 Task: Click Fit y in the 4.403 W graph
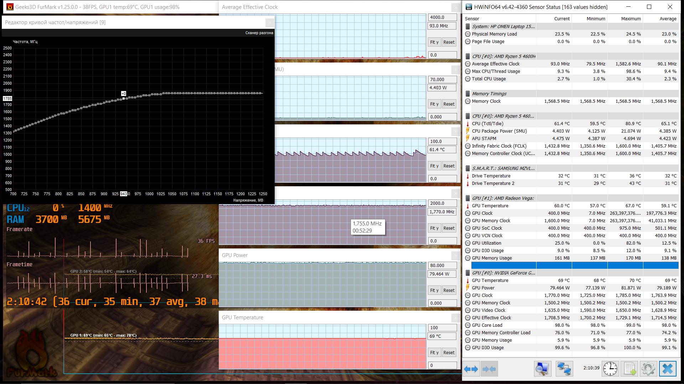point(434,104)
